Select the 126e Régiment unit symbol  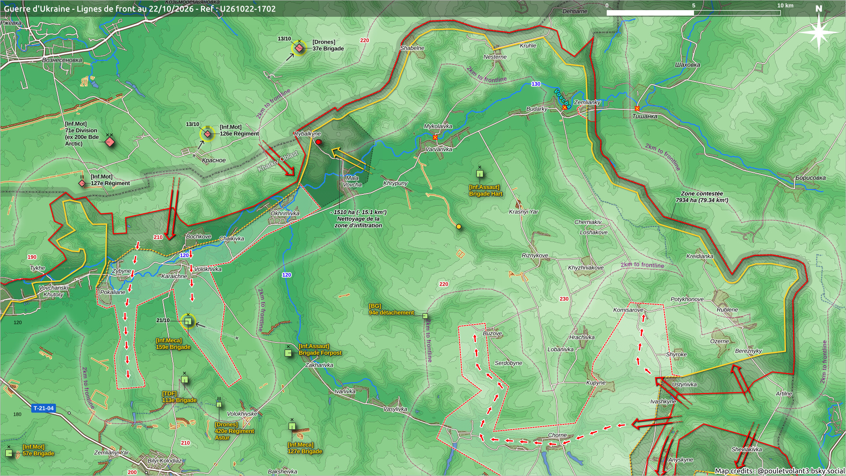208,134
